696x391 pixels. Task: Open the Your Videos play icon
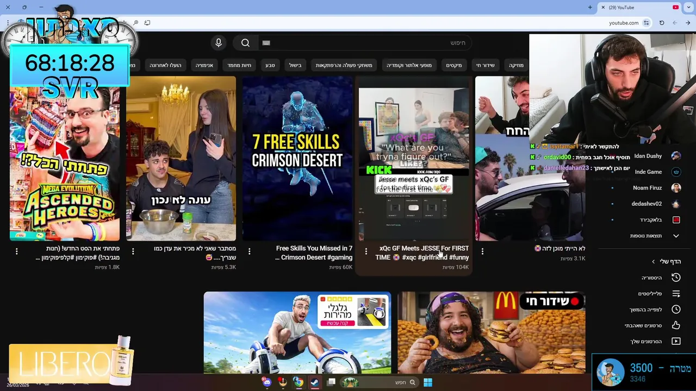[x=676, y=342]
